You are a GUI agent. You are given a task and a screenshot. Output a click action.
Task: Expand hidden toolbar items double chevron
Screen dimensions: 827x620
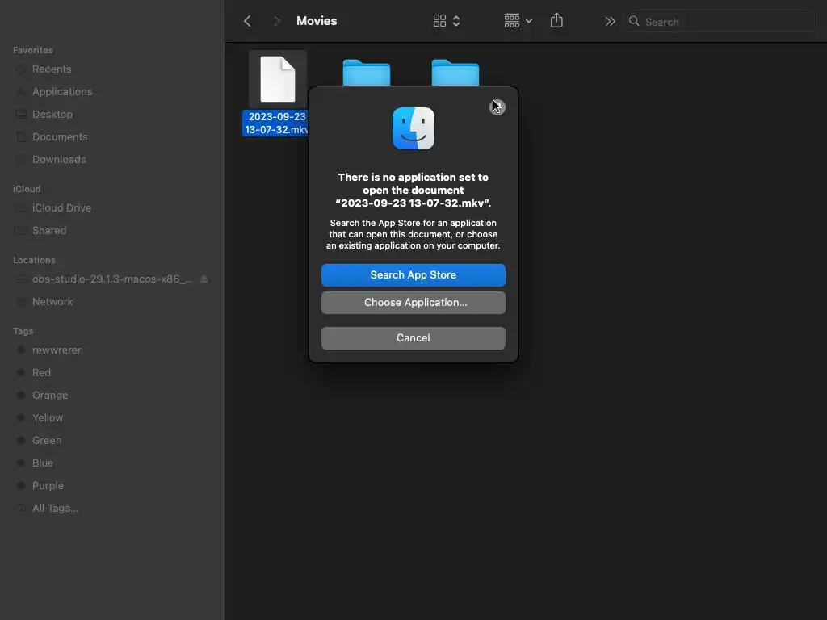(x=610, y=22)
